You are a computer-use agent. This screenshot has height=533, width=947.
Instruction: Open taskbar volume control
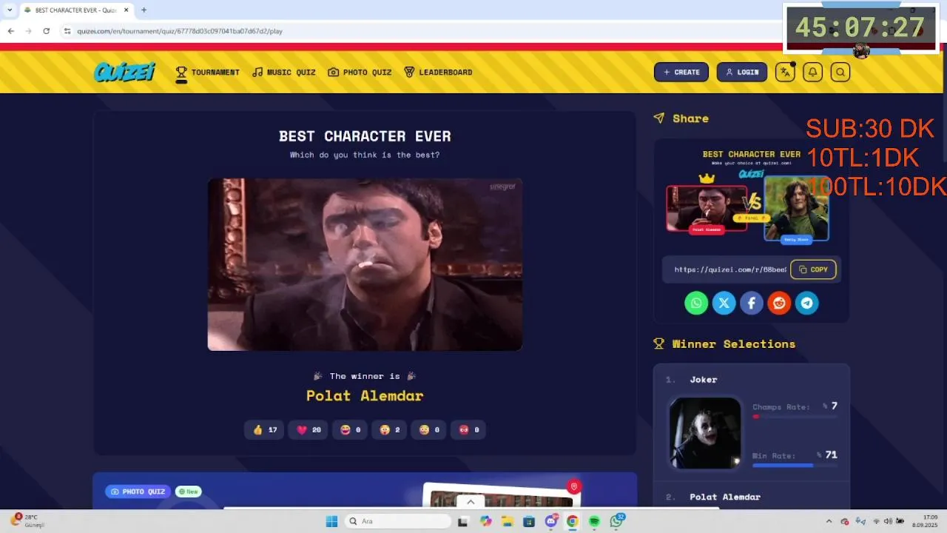[888, 521]
